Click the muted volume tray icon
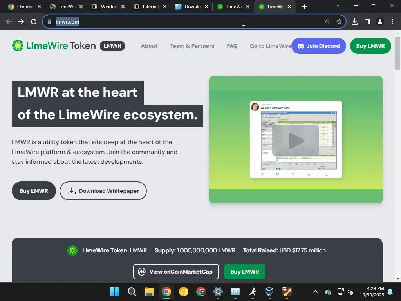 point(350,292)
